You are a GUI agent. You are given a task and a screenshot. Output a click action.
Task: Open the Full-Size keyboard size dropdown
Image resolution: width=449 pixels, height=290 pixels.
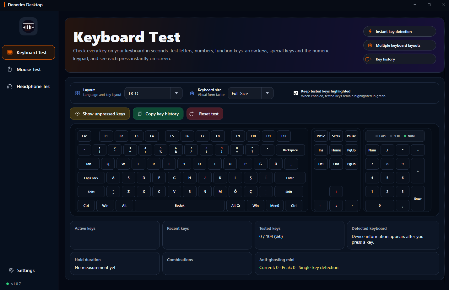click(251, 93)
